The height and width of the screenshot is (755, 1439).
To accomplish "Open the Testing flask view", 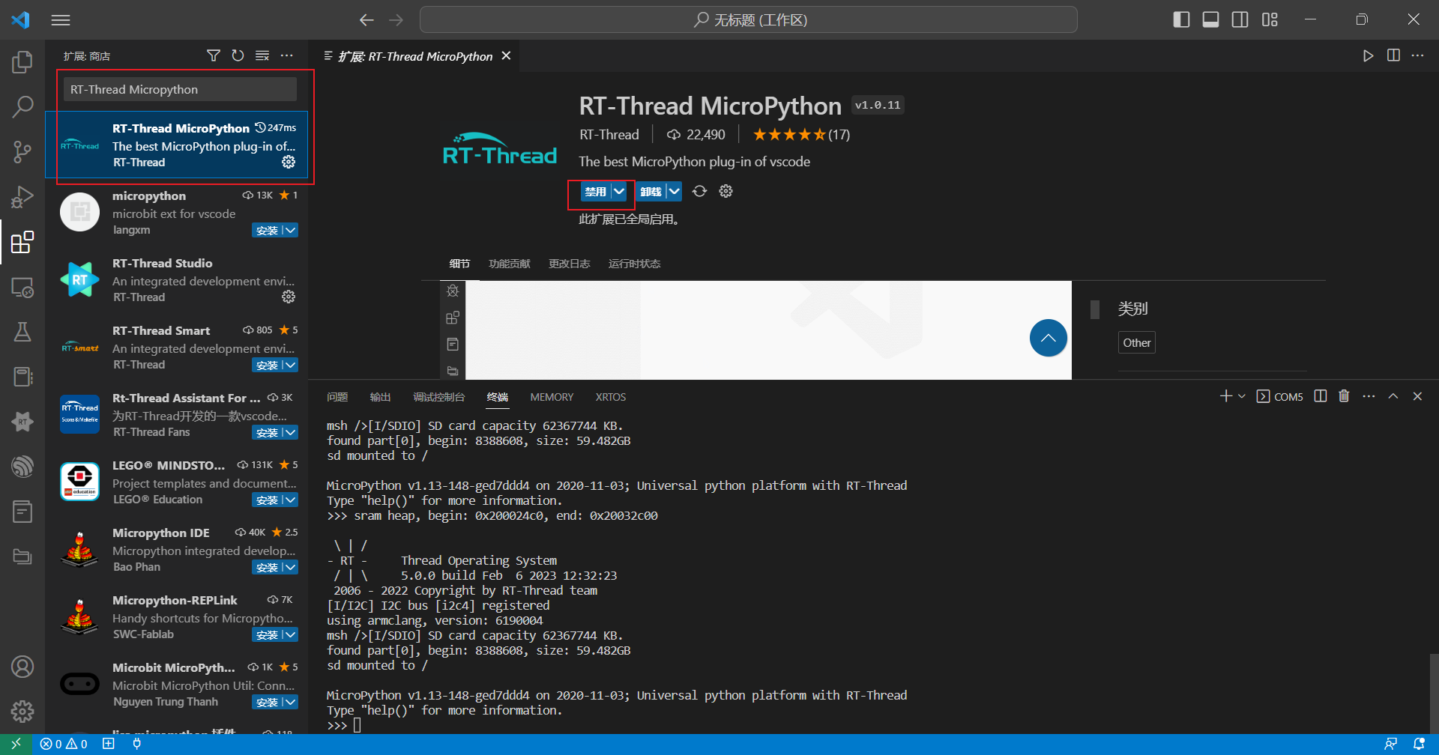I will (x=22, y=332).
